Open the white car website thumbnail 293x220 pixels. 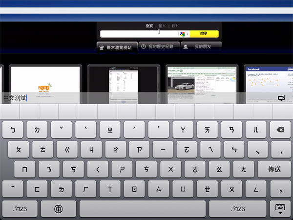click(202, 84)
